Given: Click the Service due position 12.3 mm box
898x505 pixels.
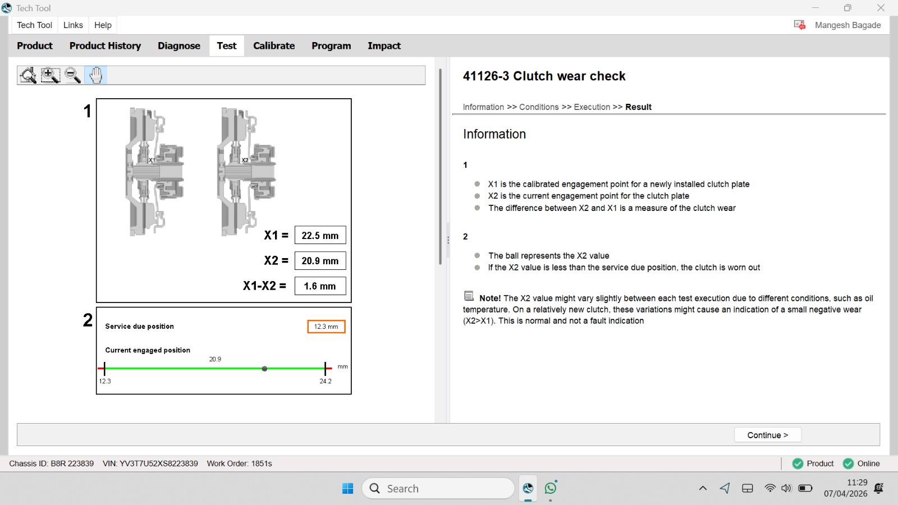Looking at the screenshot, I should pos(326,327).
